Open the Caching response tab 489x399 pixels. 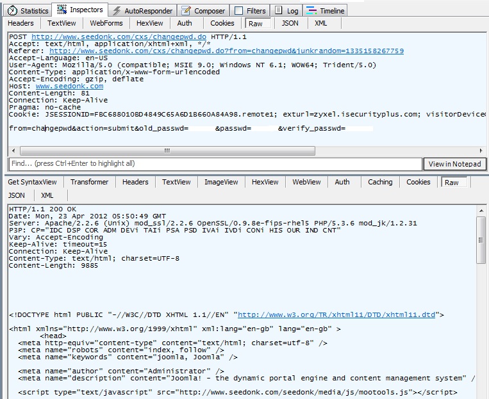(380, 182)
